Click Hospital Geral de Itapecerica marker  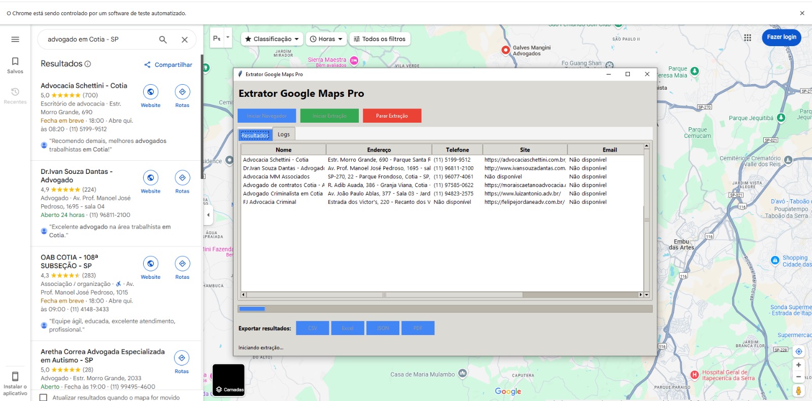694,375
